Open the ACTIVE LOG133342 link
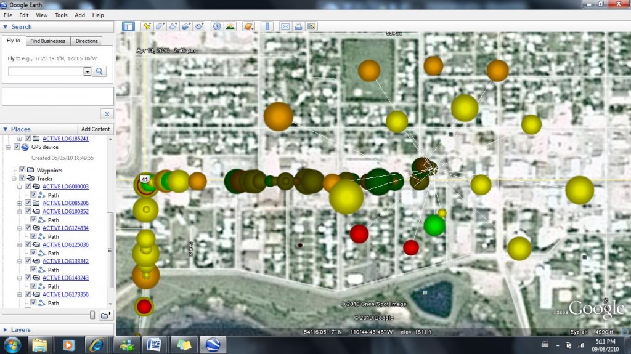This screenshot has width=631, height=354. click(x=65, y=261)
